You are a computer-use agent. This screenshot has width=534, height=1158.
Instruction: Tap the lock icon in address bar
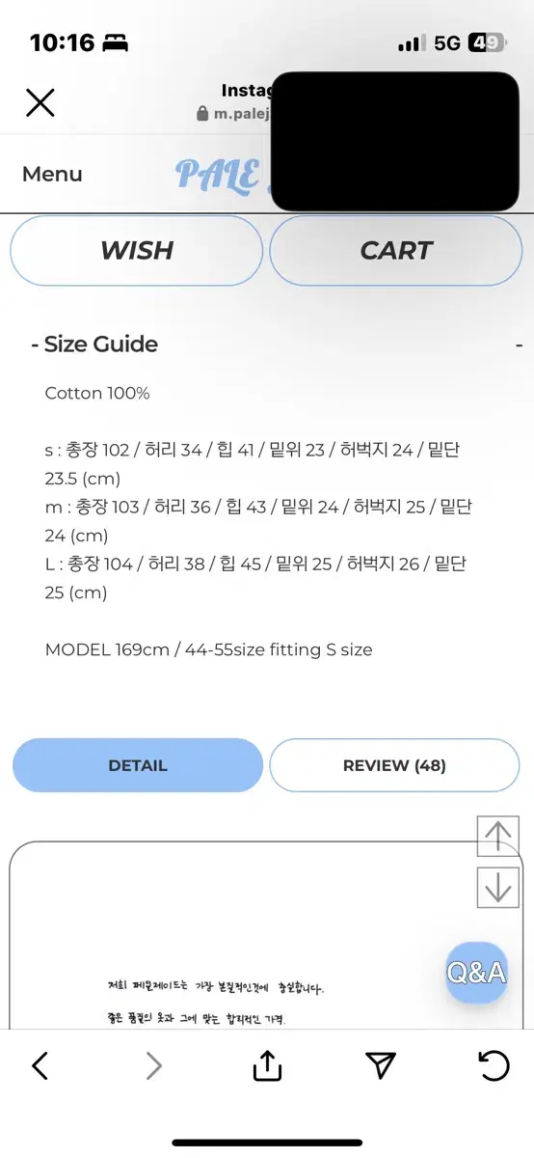(202, 113)
